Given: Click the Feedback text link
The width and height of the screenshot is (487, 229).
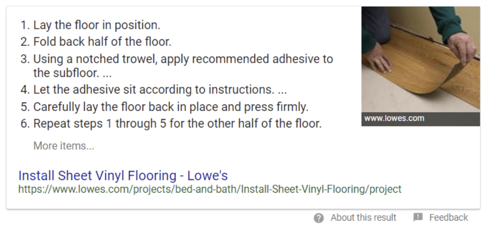Looking at the screenshot, I should [448, 217].
